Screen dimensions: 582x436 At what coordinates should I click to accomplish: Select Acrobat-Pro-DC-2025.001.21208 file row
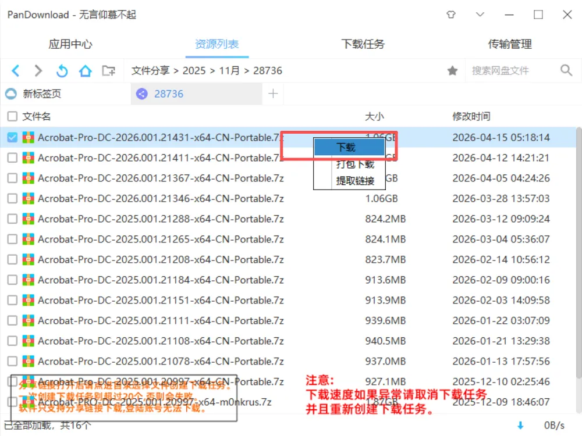click(288, 259)
